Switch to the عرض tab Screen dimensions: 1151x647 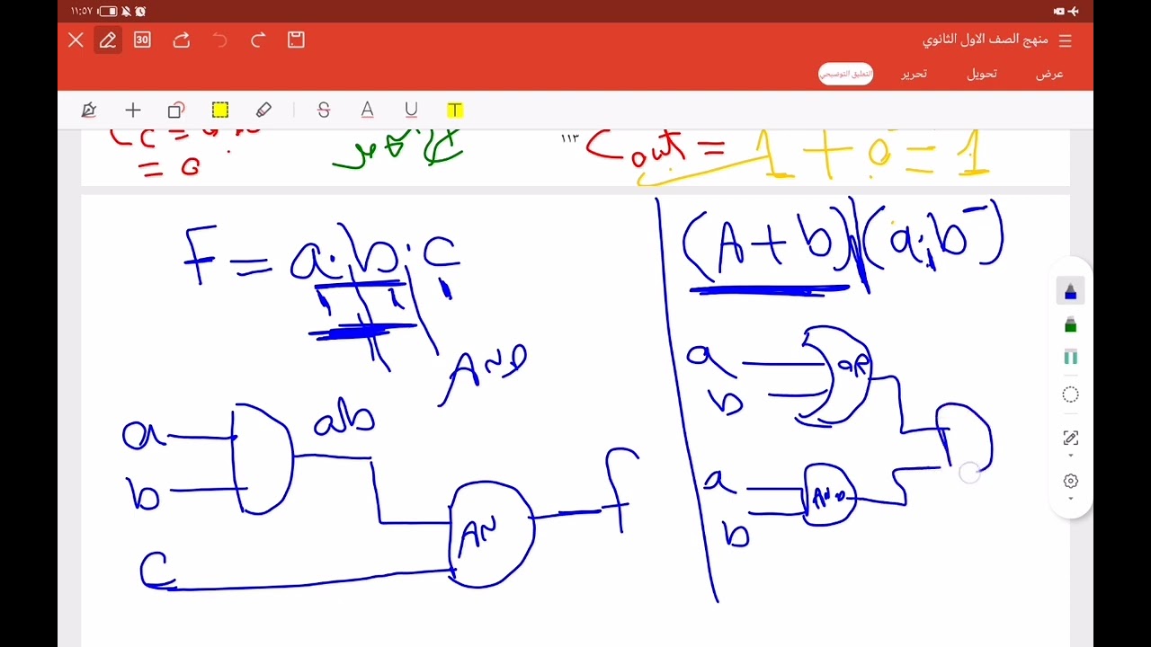[x=1049, y=74]
